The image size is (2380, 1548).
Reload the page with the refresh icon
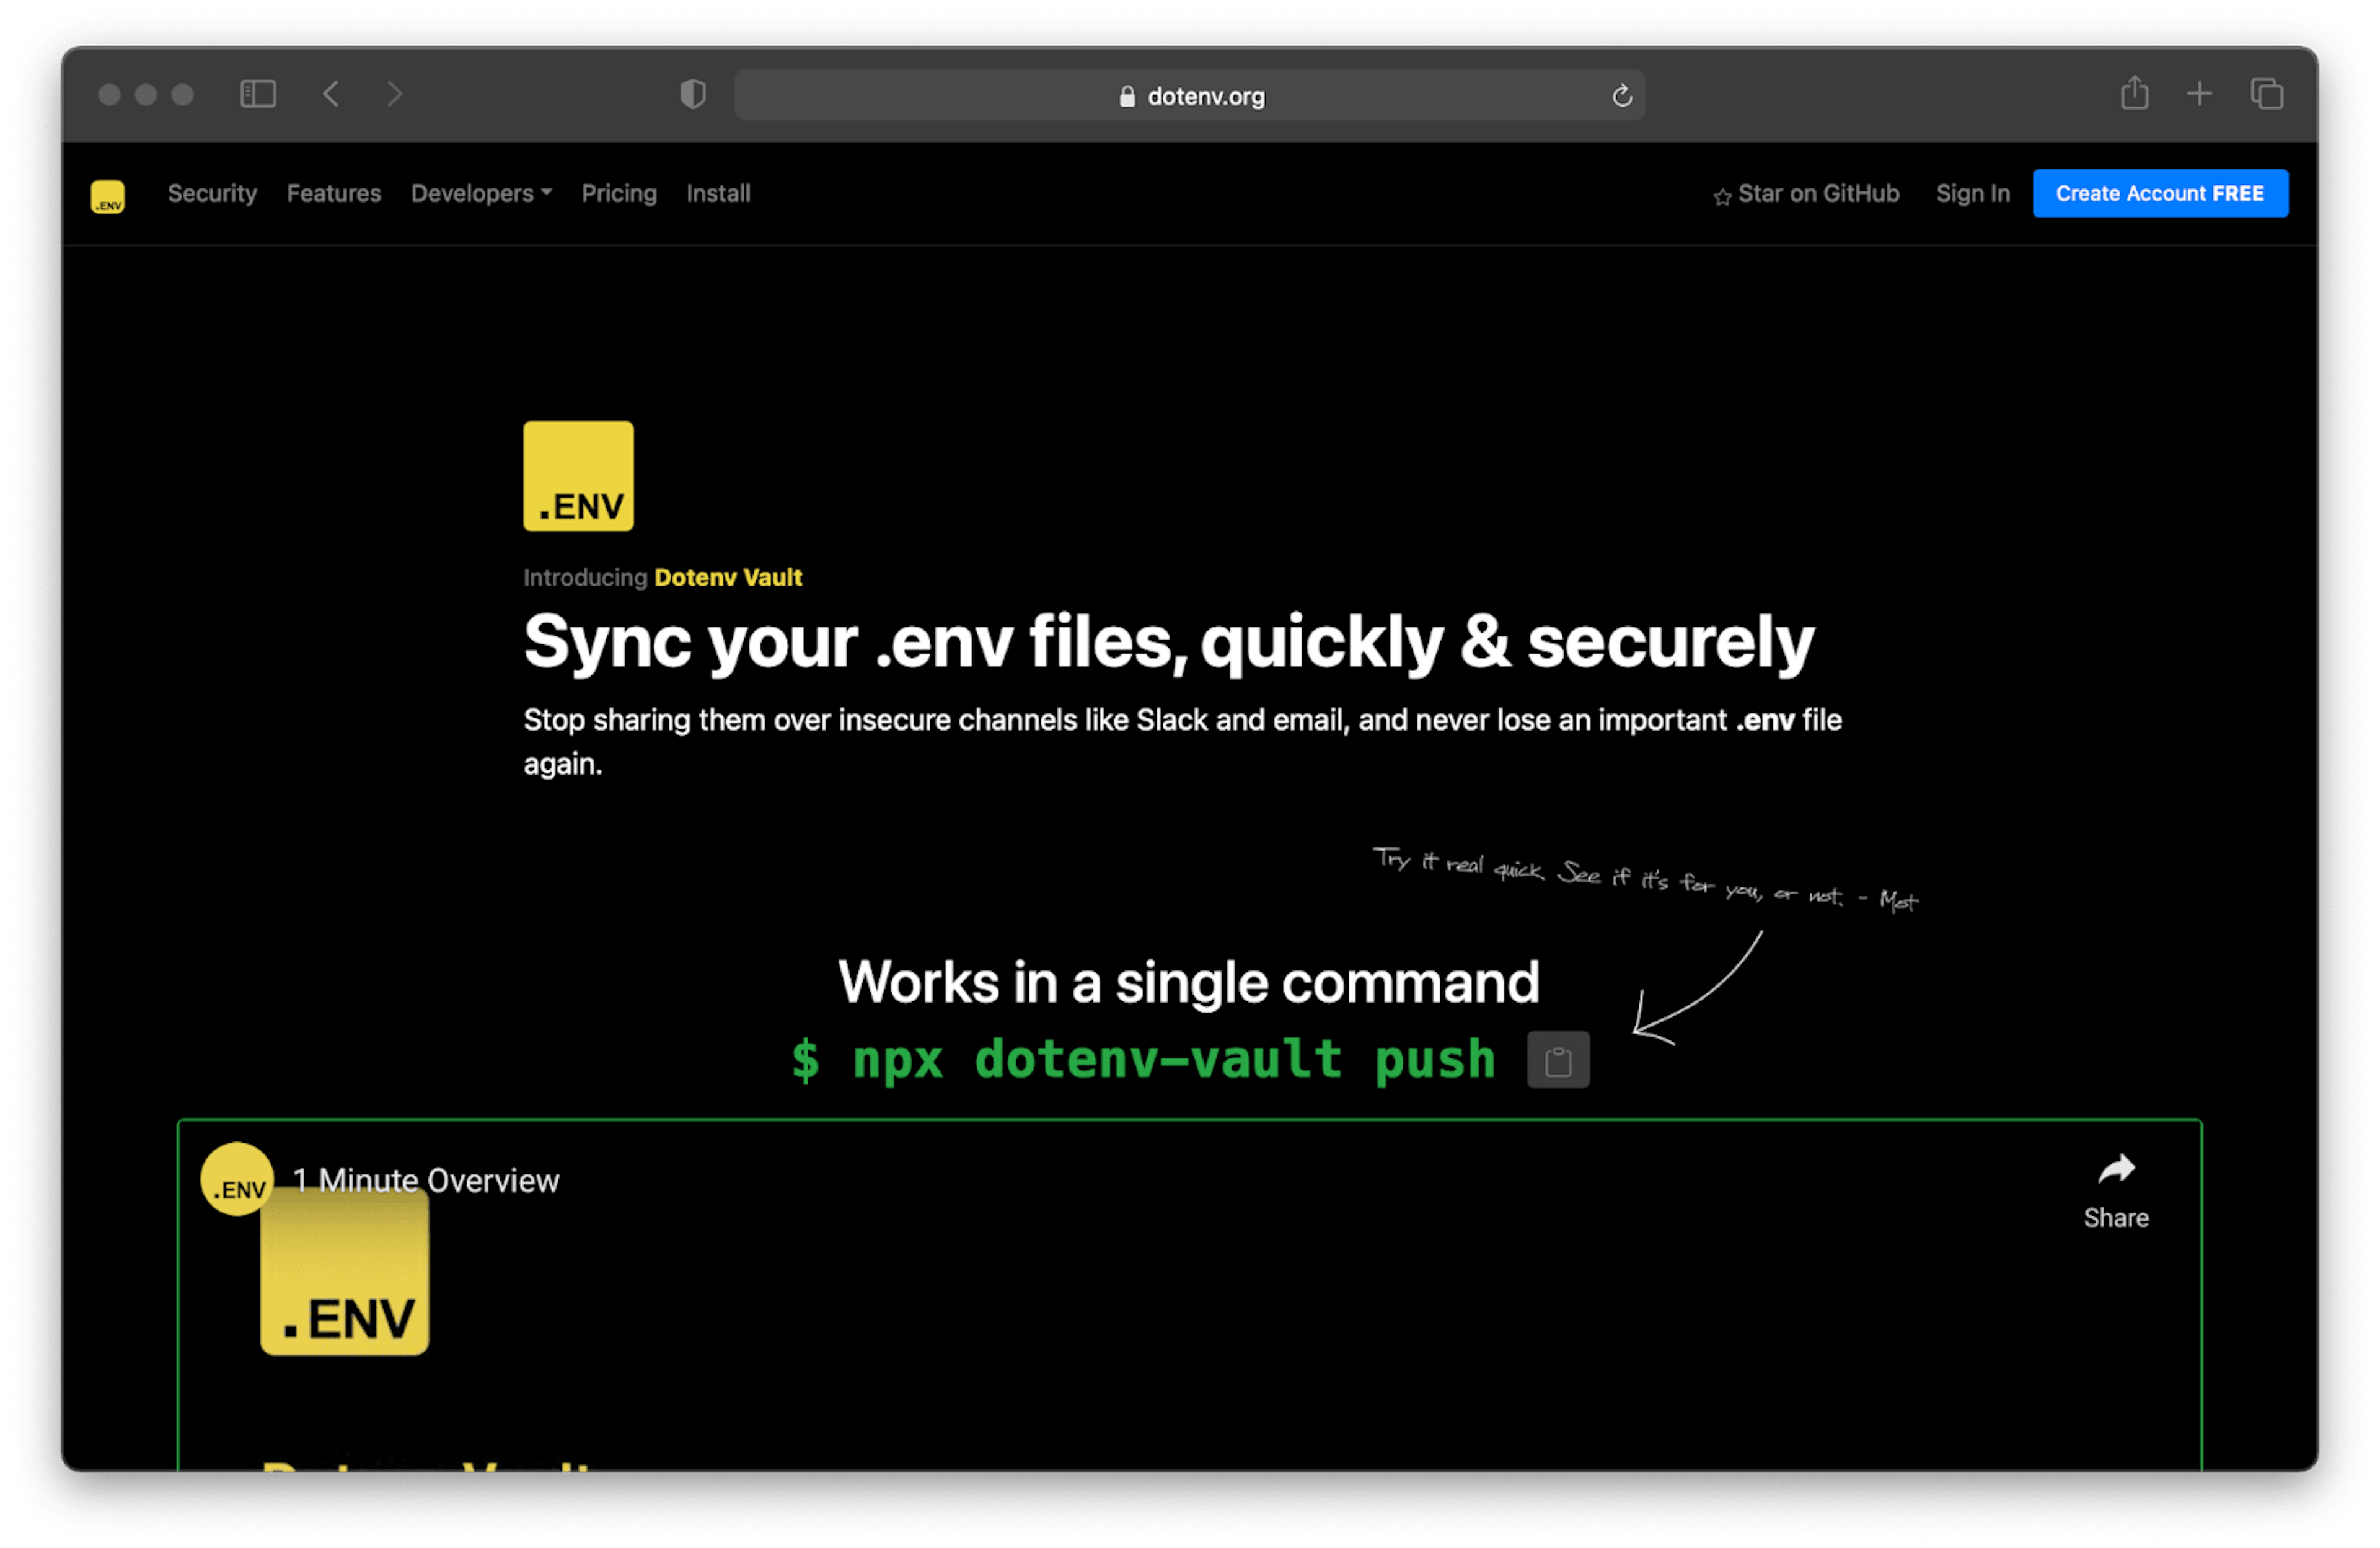point(1622,96)
